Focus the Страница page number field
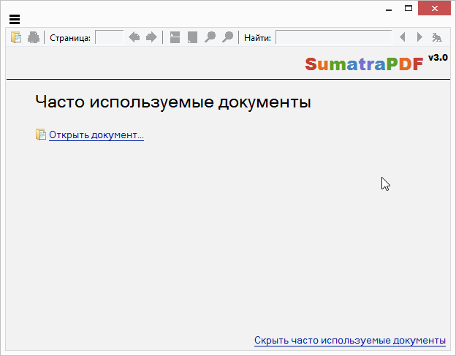 (110, 37)
